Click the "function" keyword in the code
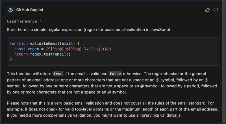This screenshot has width=226, height=124. tap(19, 44)
